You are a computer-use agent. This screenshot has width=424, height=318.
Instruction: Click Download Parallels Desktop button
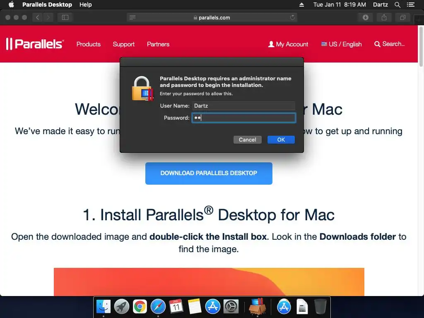[209, 173]
